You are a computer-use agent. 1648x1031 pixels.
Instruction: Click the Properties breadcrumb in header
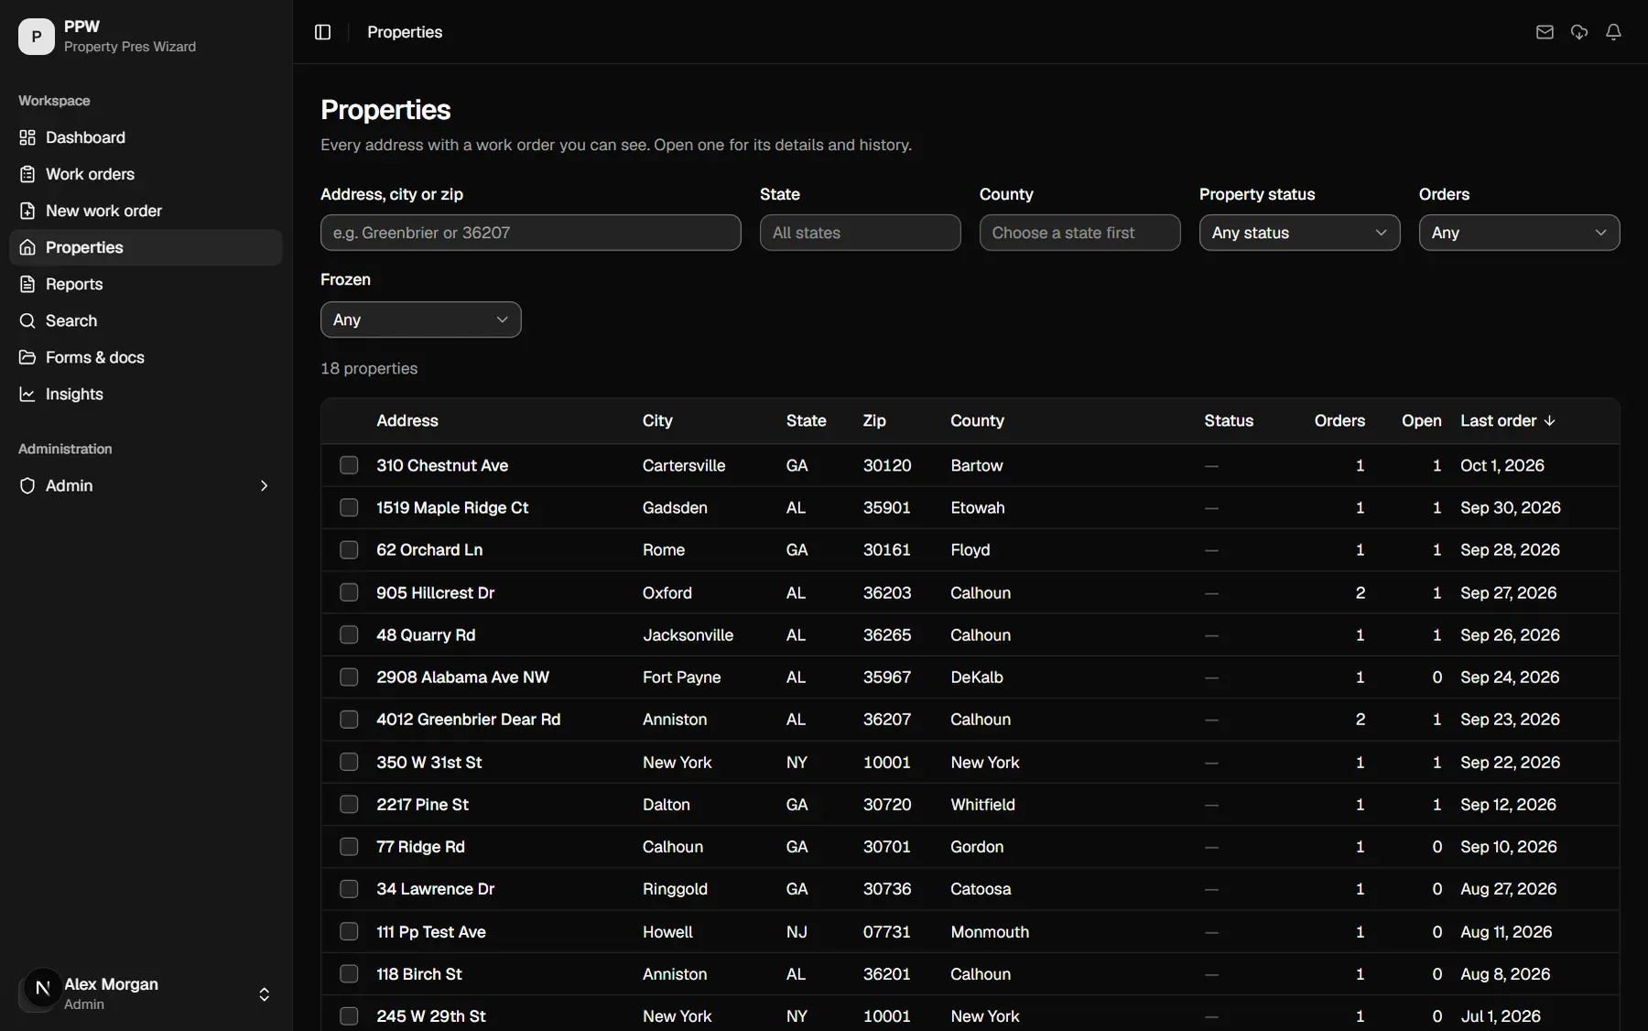(x=405, y=32)
